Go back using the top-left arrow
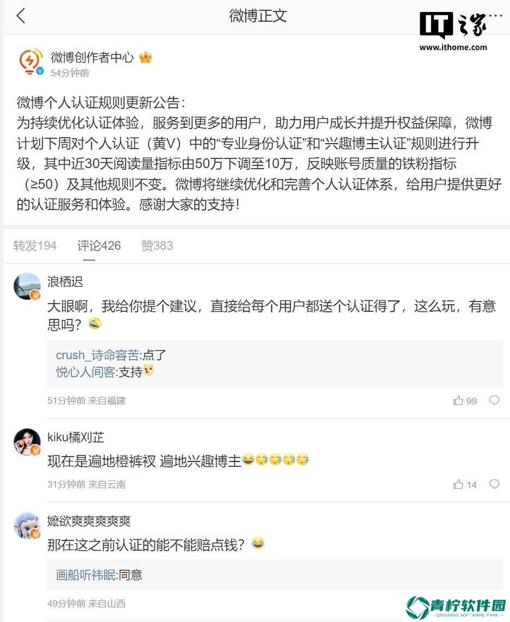The height and width of the screenshot is (622, 510). (21, 16)
